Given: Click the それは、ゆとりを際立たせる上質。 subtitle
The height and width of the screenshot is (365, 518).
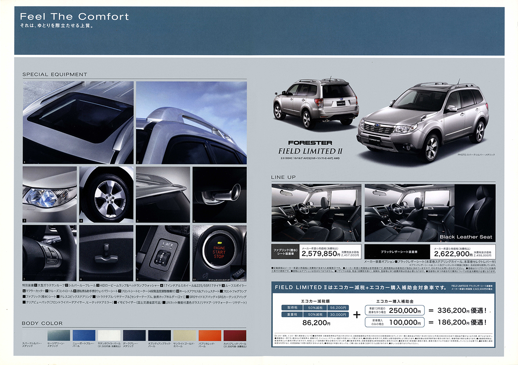Looking at the screenshot, I should tap(57, 26).
